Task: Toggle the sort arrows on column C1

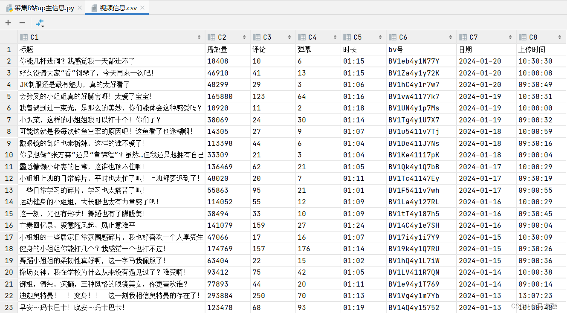Action: pos(199,38)
